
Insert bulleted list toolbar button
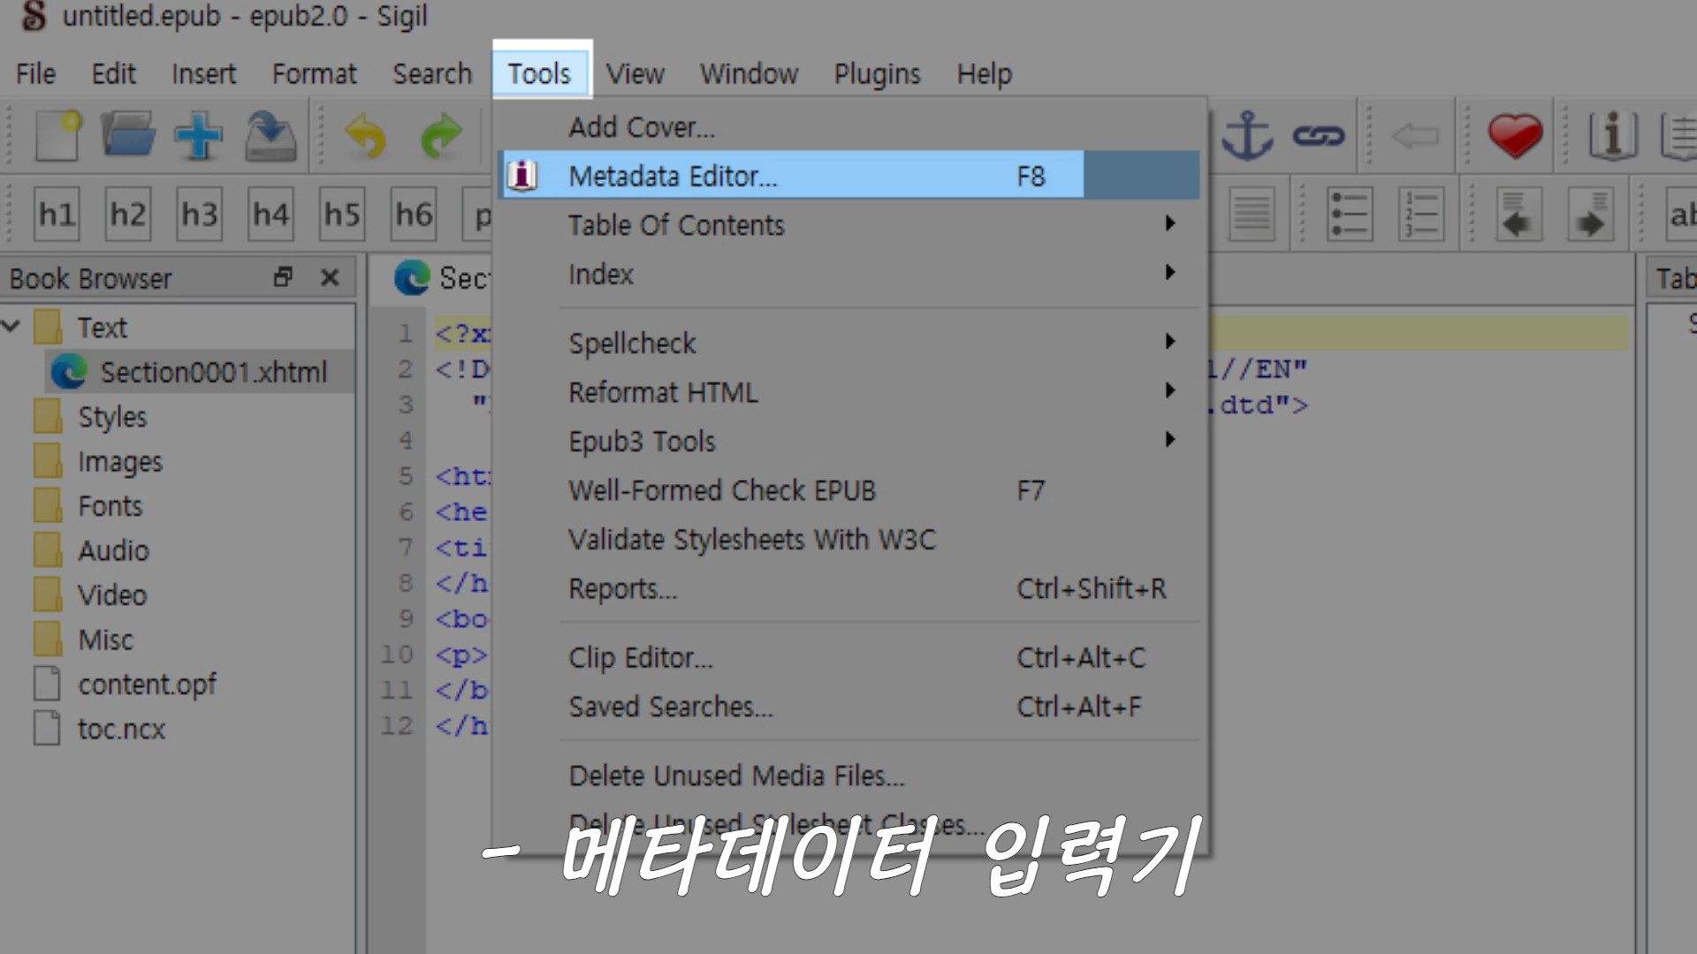click(1349, 214)
